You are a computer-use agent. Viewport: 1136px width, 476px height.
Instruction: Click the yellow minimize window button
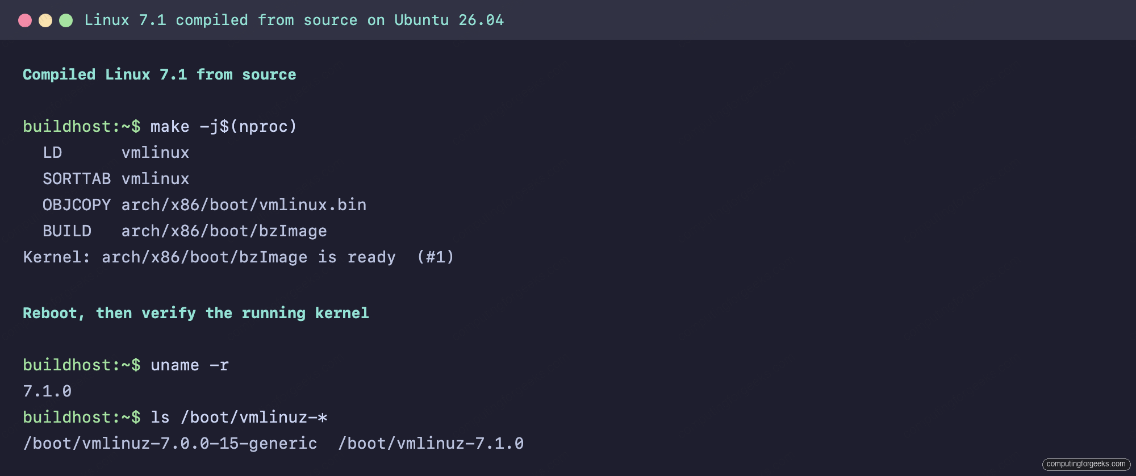(x=45, y=20)
